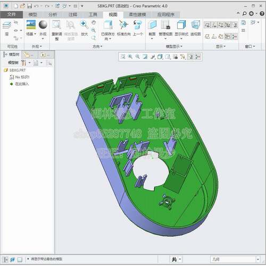266x266 pixels.
Task: Collapse the ribbon with the up caret
Action: (x=238, y=13)
